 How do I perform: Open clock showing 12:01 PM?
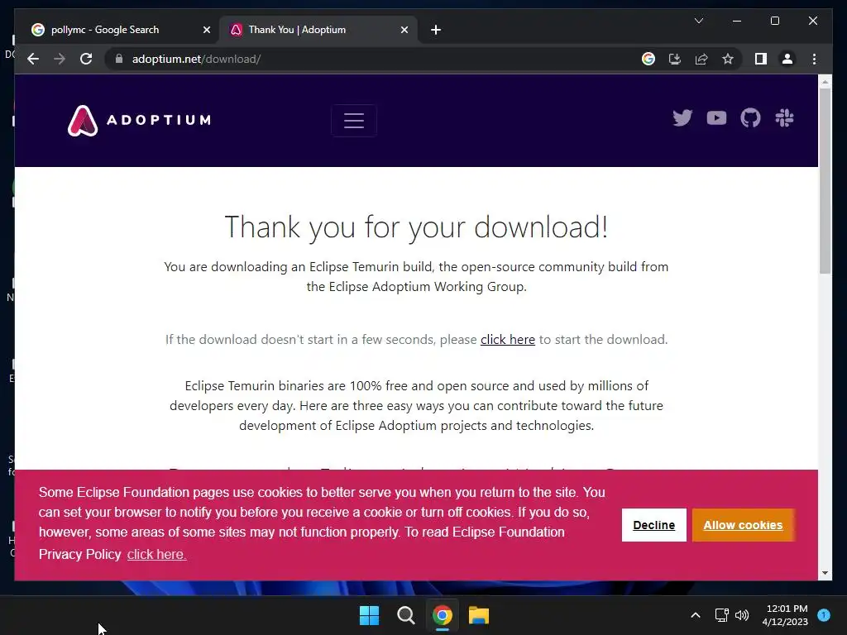pos(785,615)
